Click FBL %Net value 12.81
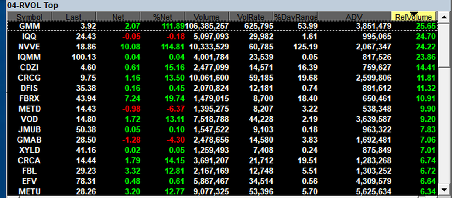 point(175,171)
